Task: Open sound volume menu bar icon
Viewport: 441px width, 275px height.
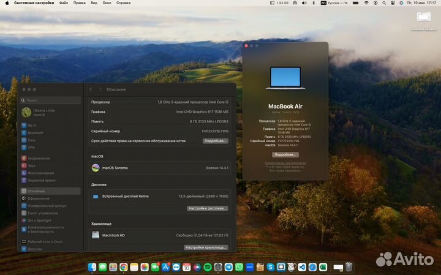Action: [304, 3]
